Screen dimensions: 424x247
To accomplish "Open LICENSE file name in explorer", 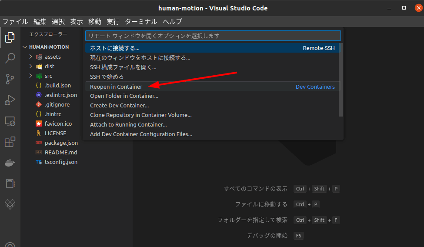I will pyautogui.click(x=55, y=134).
